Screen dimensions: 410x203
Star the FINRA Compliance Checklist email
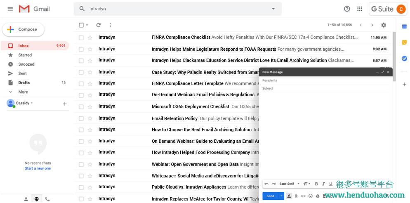pos(90,38)
